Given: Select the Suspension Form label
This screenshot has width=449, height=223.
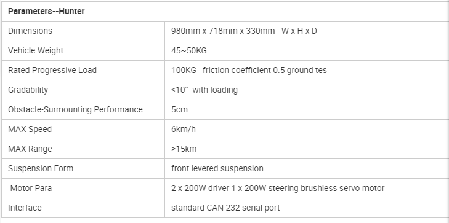Looking at the screenshot, I should 41,168.
